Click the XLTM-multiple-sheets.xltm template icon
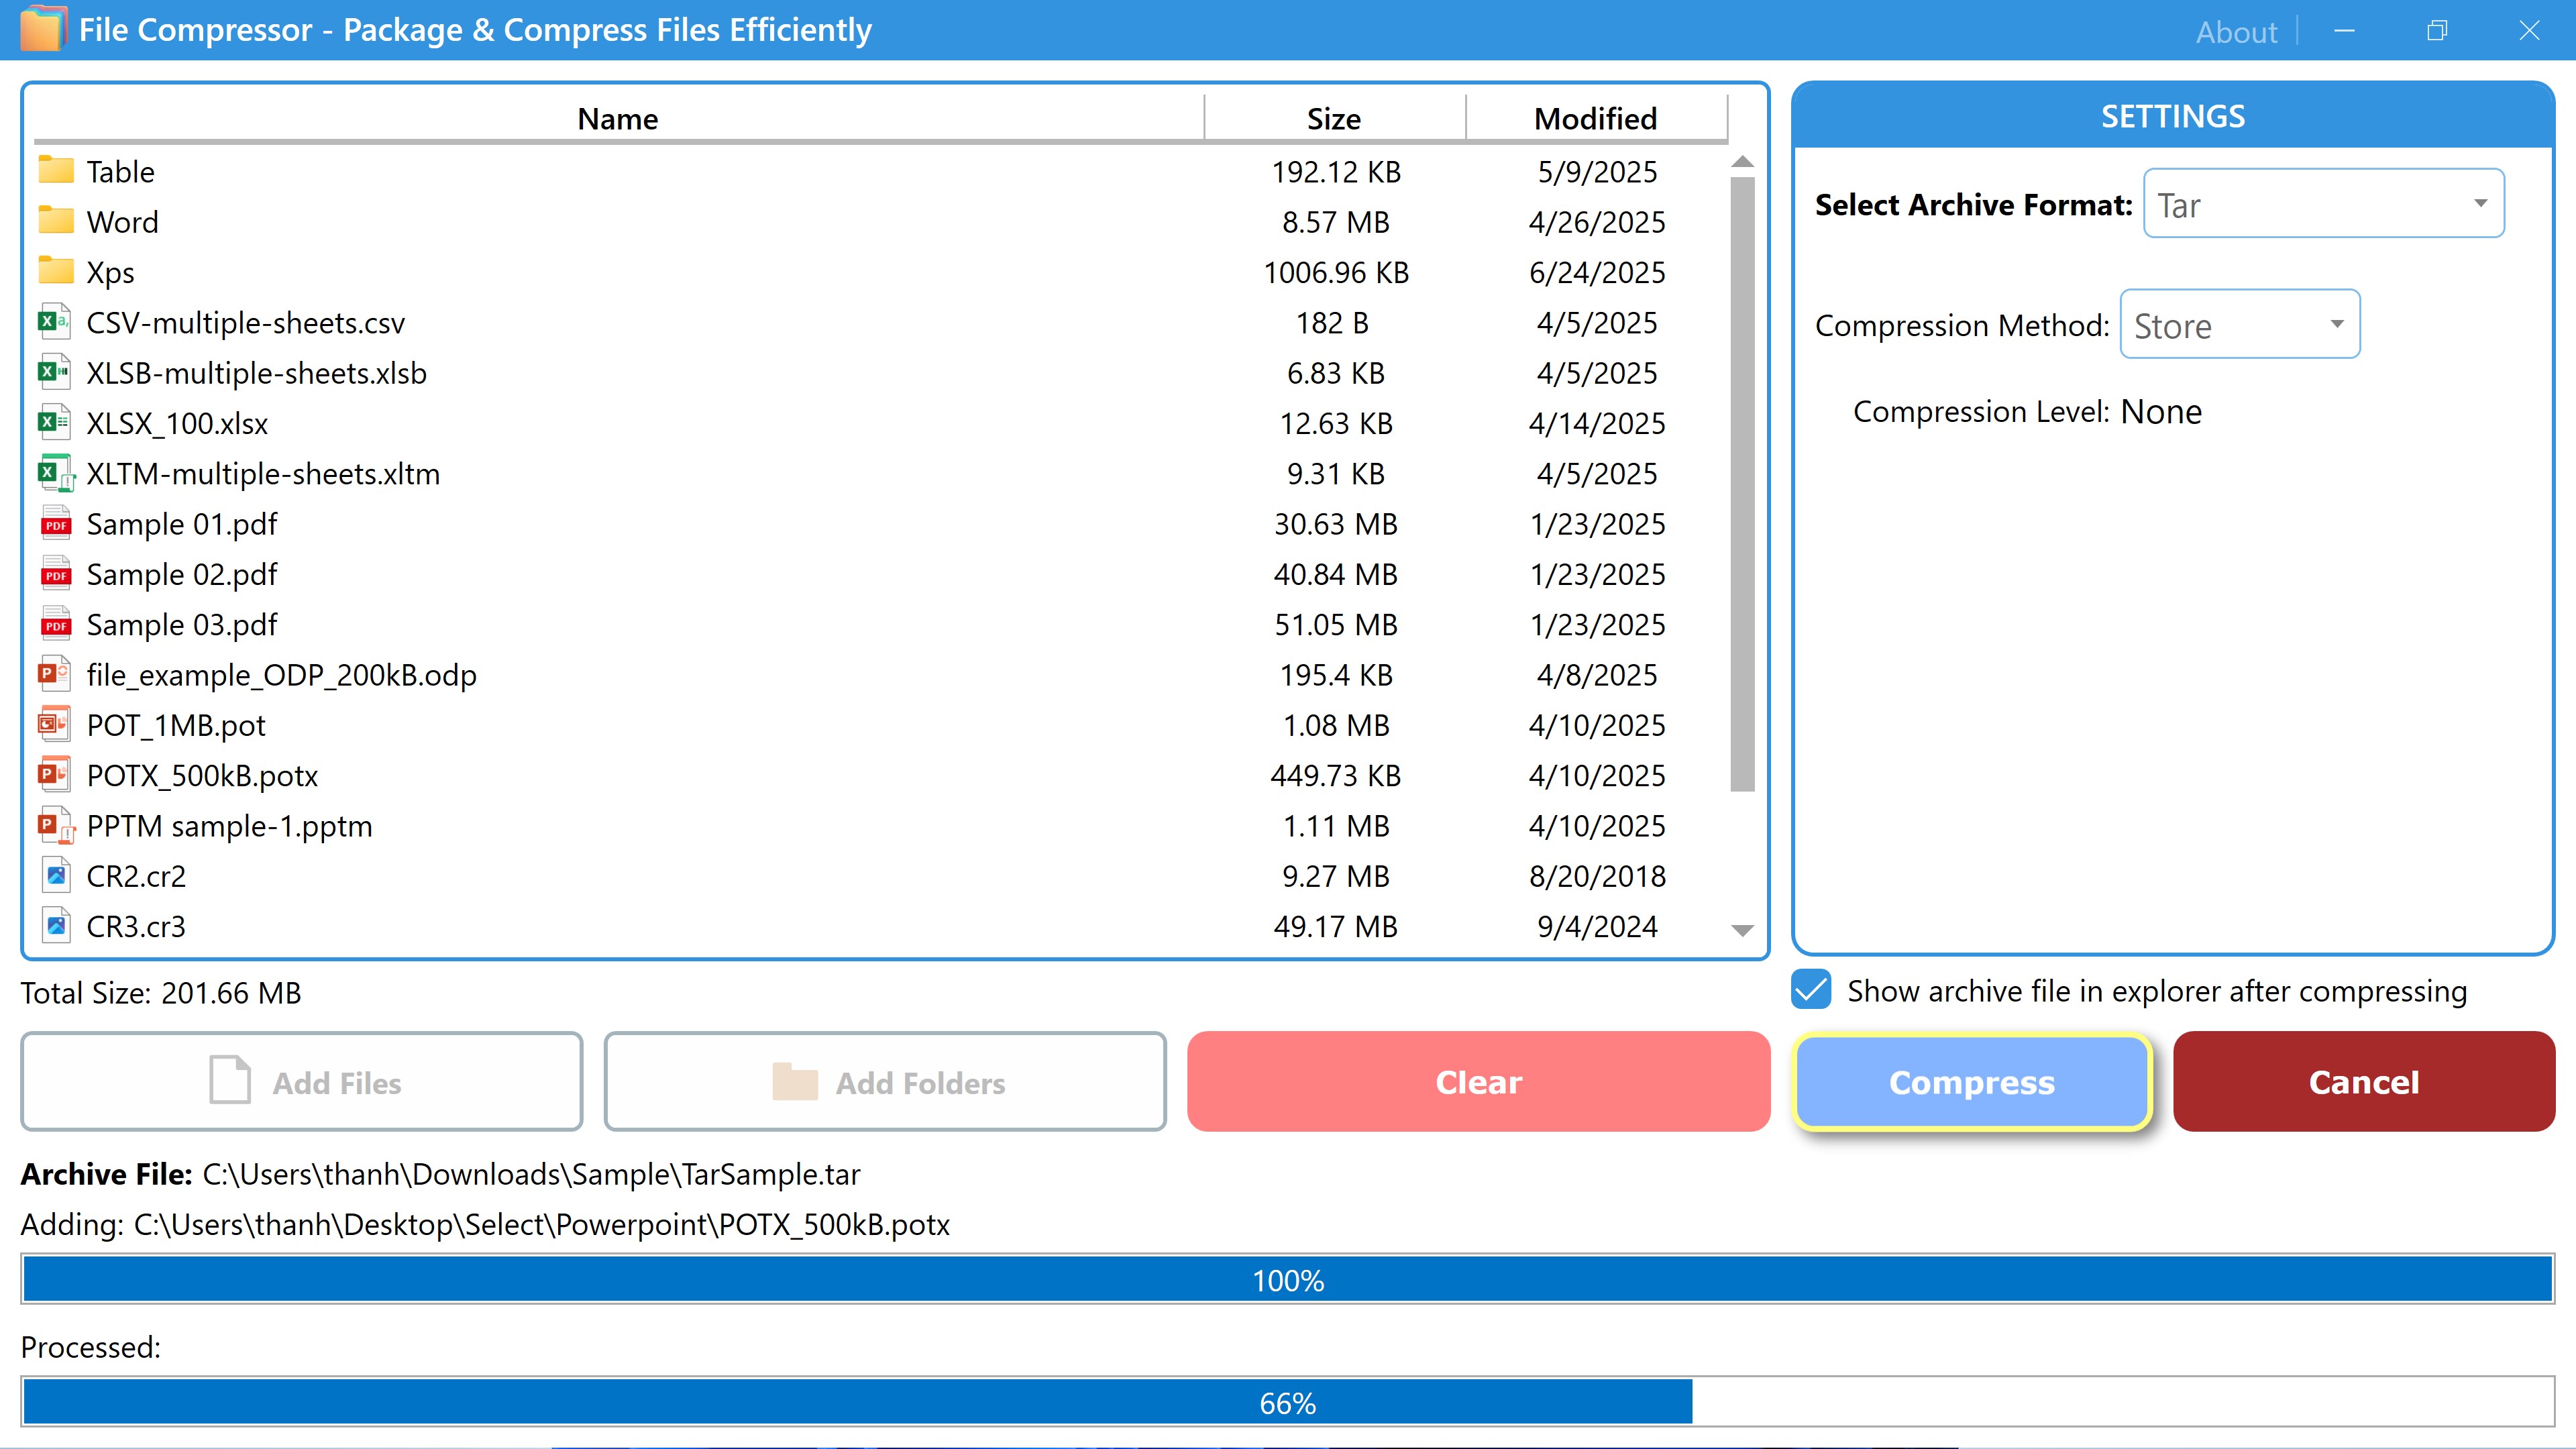The image size is (2576, 1449). [56, 473]
